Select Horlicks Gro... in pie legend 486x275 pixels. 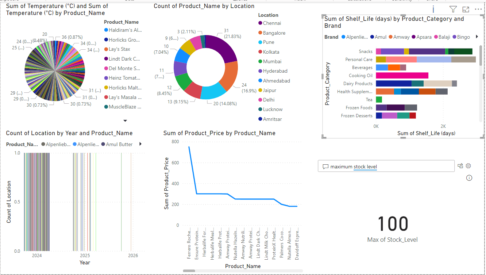point(122,39)
